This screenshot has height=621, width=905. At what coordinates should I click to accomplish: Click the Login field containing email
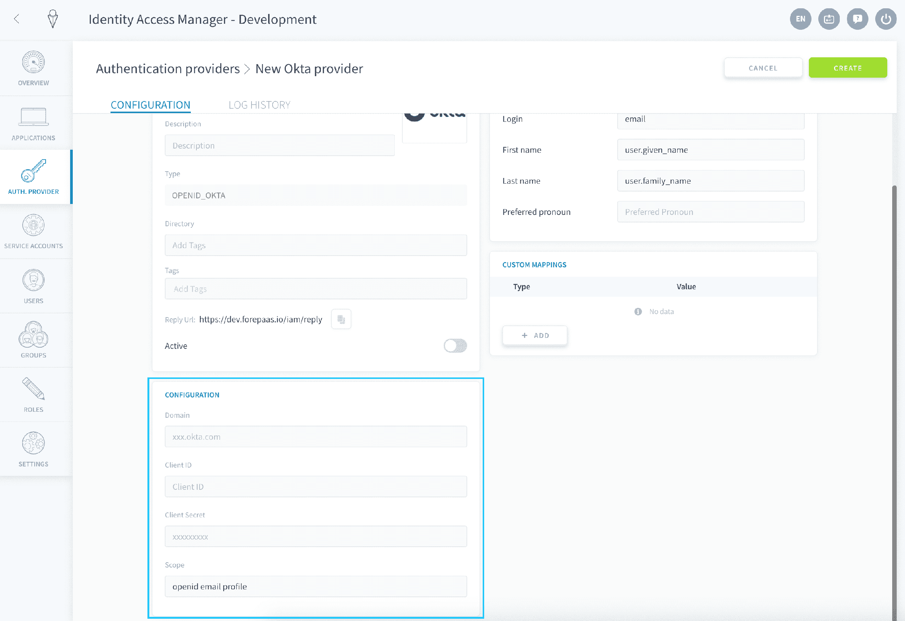[711, 121]
